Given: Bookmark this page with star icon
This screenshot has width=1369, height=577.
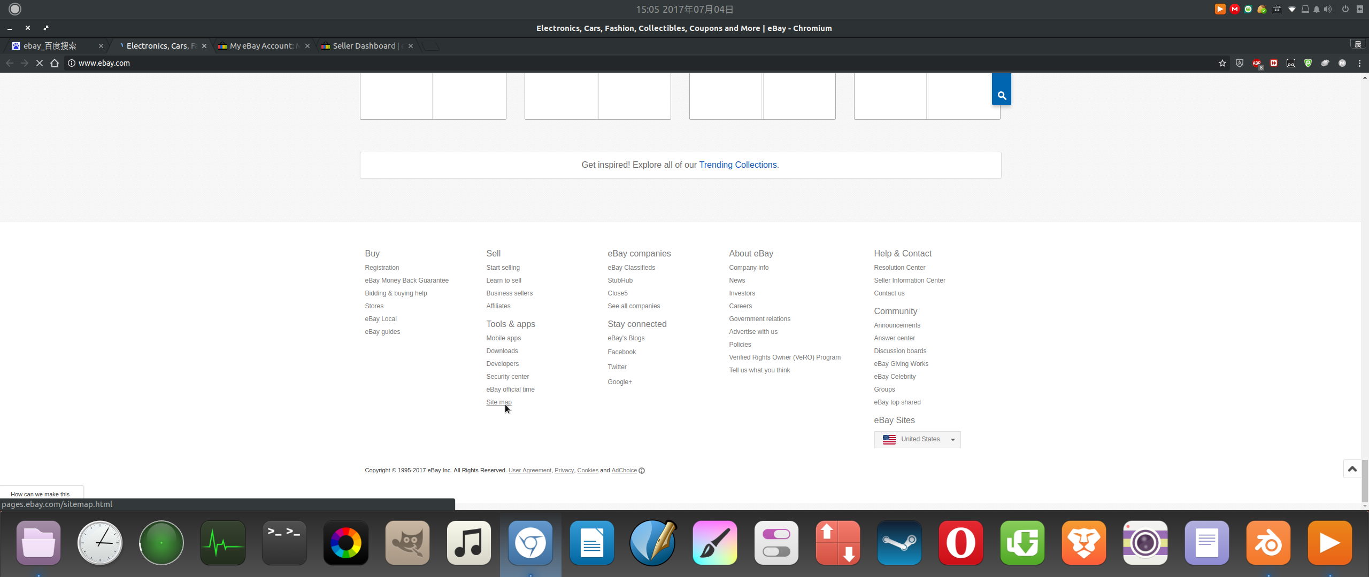Looking at the screenshot, I should click(1222, 63).
